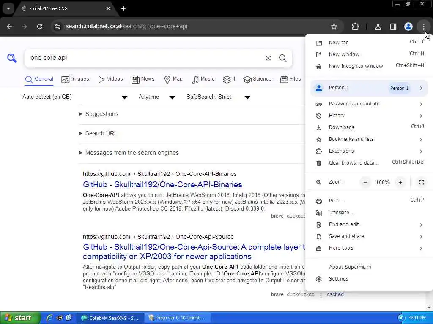The width and height of the screenshot is (433, 324).
Task: Click the CollabVM SearXNG taskbar button
Action: [x=110, y=318]
